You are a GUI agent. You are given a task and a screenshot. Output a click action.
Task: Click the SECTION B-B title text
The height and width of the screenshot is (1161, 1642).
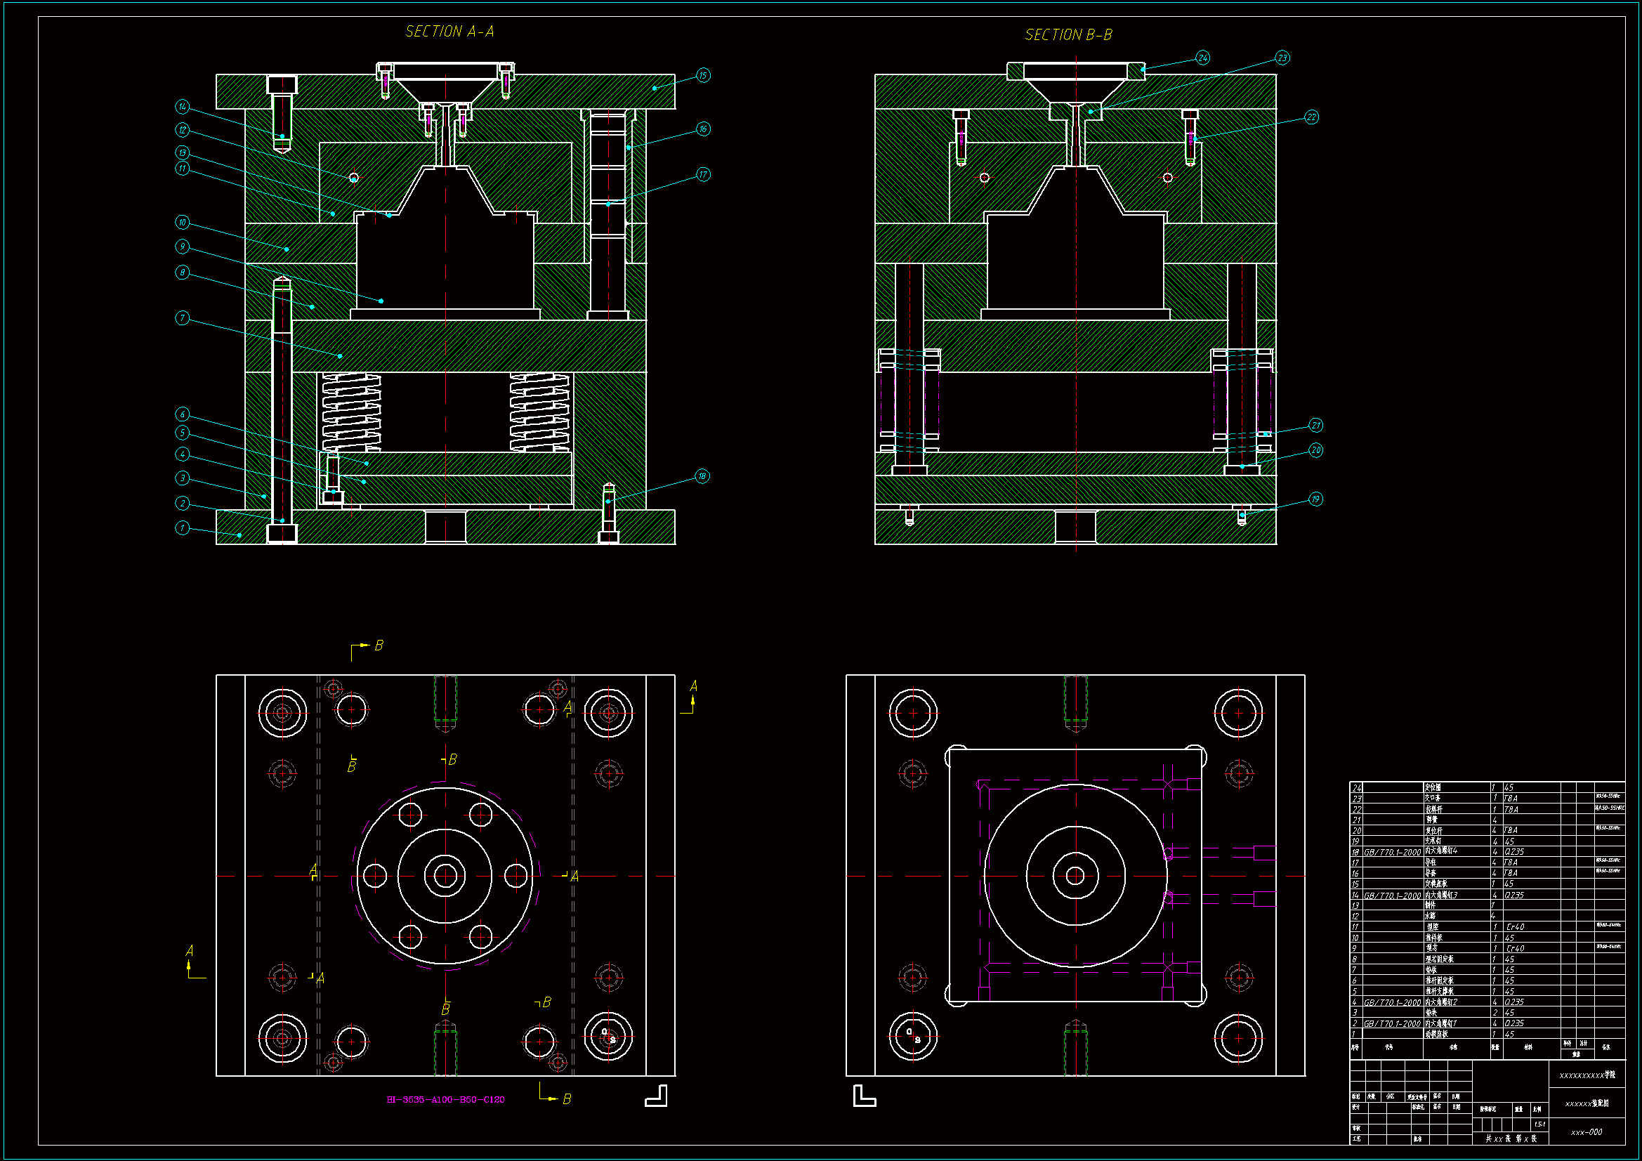[x=1068, y=35]
